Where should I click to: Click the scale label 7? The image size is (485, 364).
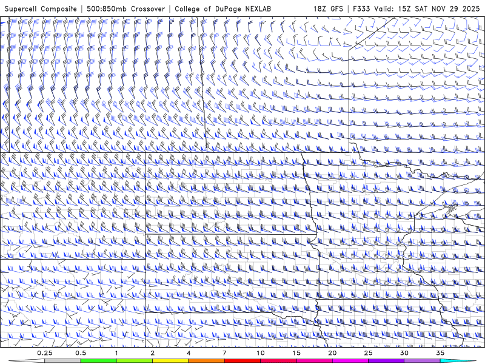point(224,353)
